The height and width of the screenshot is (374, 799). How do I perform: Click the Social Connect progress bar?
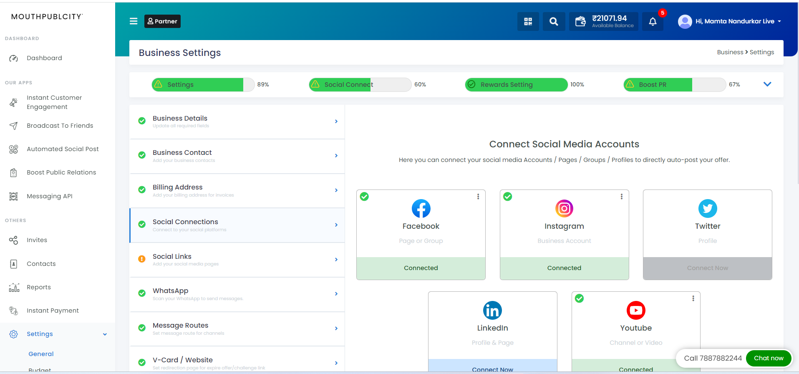click(360, 84)
